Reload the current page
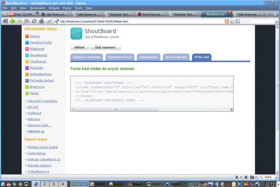 pos(34,21)
